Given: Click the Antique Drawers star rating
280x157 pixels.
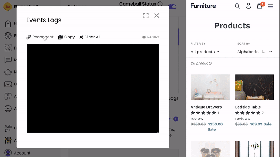Looking at the screenshot, I should (x=203, y=113).
